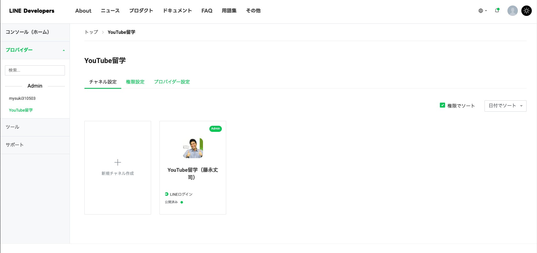Open the ニュース menu
Image resolution: width=537 pixels, height=253 pixels.
coord(110,11)
